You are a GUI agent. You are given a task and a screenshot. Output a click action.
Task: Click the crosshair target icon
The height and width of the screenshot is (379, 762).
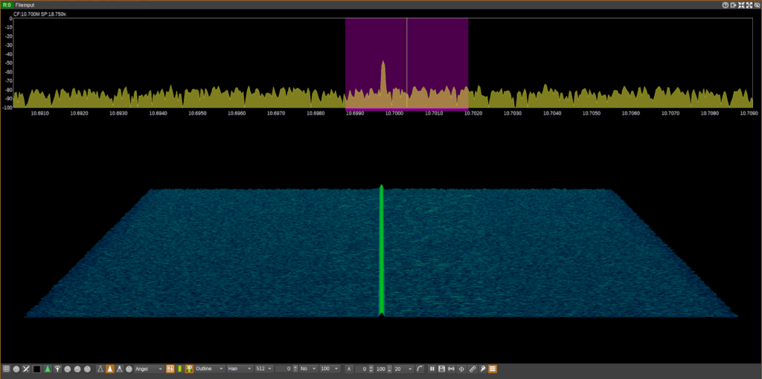pyautogui.click(x=462, y=369)
